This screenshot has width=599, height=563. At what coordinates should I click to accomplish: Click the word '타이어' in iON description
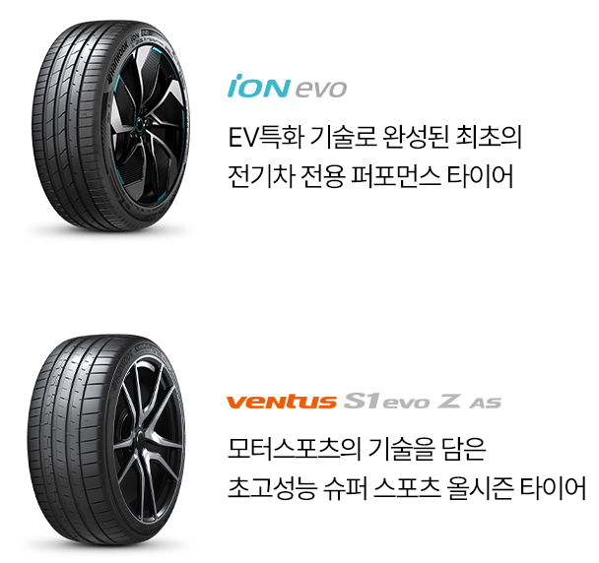pyautogui.click(x=480, y=176)
